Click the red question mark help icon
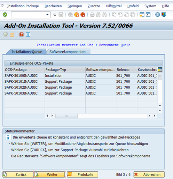The image size is (173, 179). (x=22, y=35)
